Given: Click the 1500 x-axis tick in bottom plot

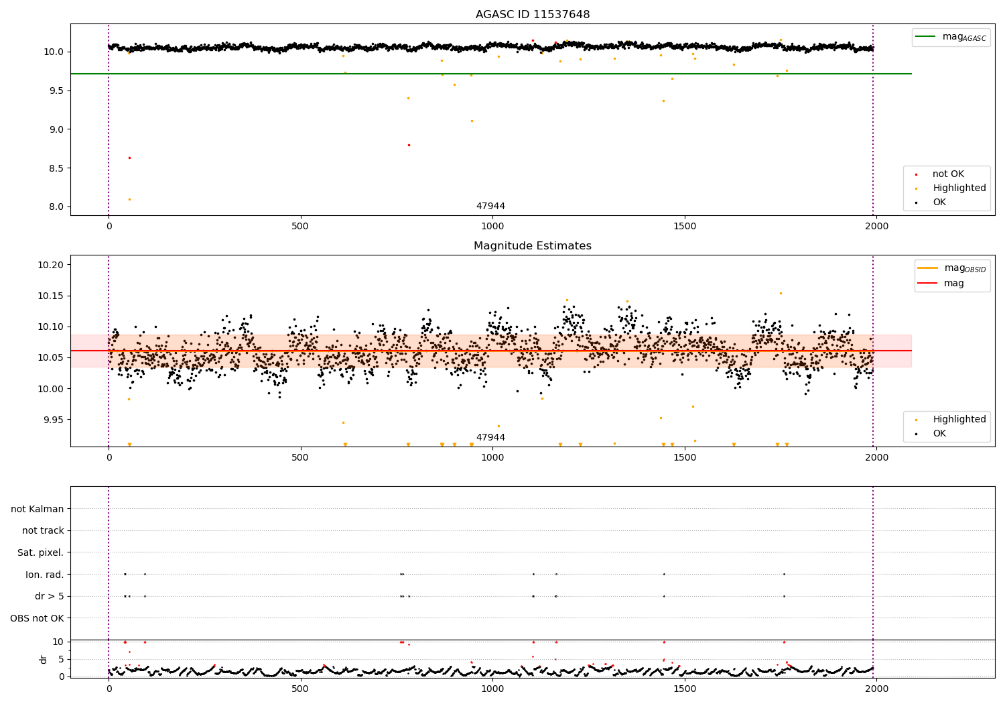Looking at the screenshot, I should tap(685, 689).
